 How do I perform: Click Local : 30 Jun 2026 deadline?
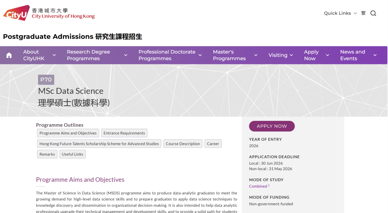pyautogui.click(x=266, y=163)
